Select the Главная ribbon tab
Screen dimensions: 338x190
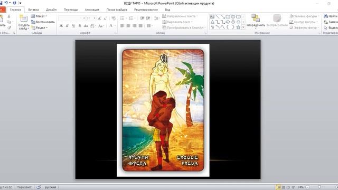(x=15, y=9)
